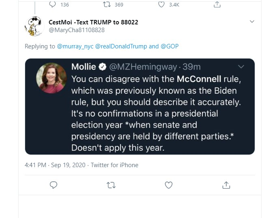Screen dimensions: 264x218
Task: Open the tweet options chevron beside CestMoi
Action: [x=252, y=22]
